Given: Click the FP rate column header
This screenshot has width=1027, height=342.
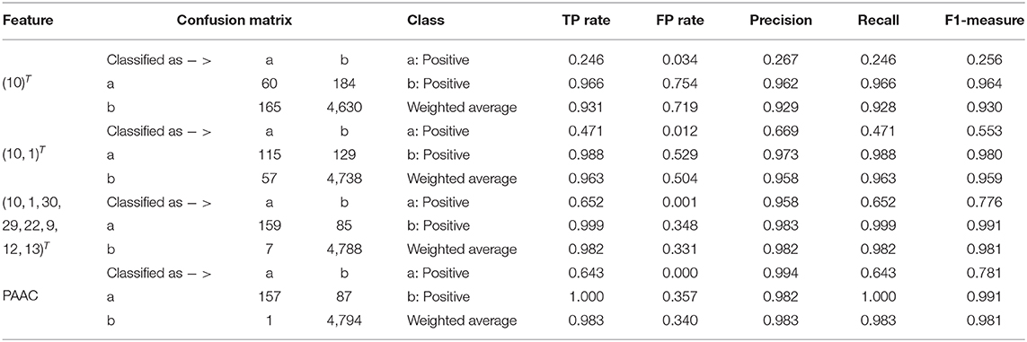Looking at the screenshot, I should click(x=681, y=21).
